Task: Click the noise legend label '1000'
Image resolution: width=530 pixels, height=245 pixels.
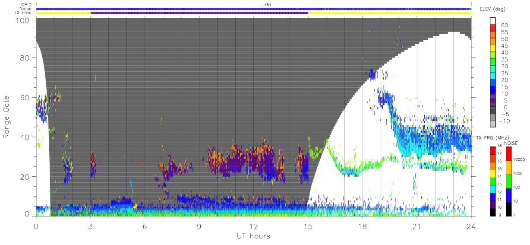Action: pyautogui.click(x=517, y=173)
